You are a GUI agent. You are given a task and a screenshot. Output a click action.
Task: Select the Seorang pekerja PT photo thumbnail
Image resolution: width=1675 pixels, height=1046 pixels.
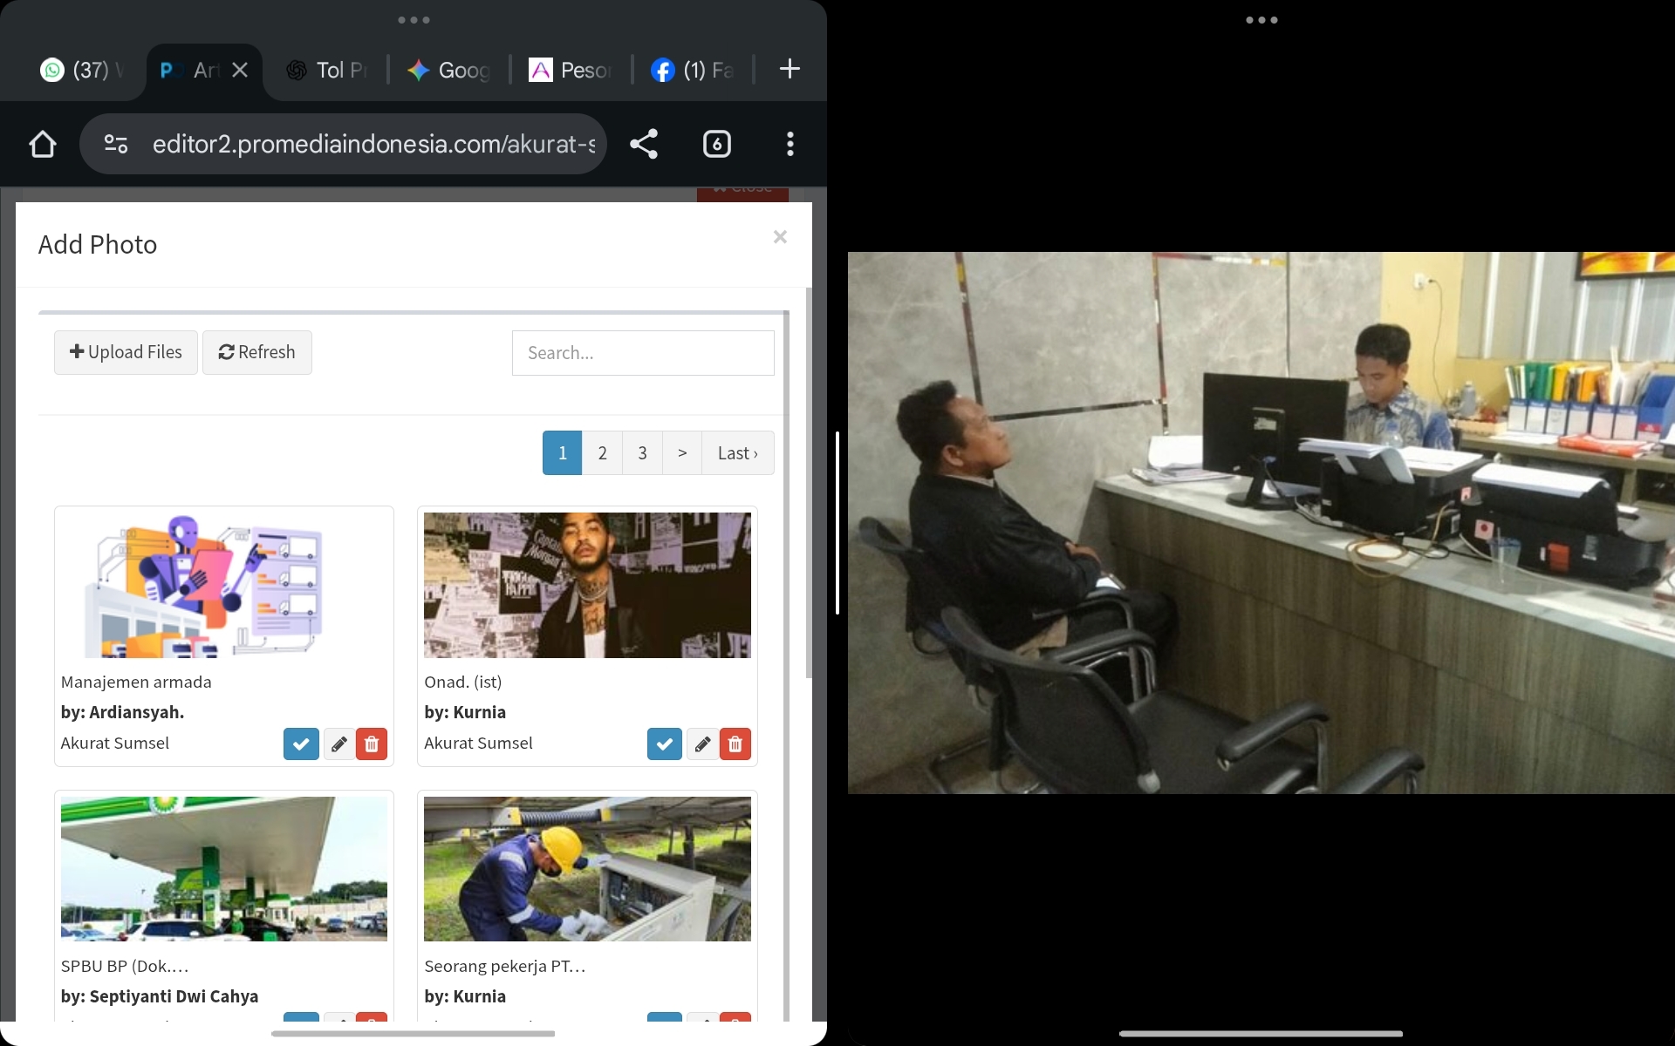(587, 869)
